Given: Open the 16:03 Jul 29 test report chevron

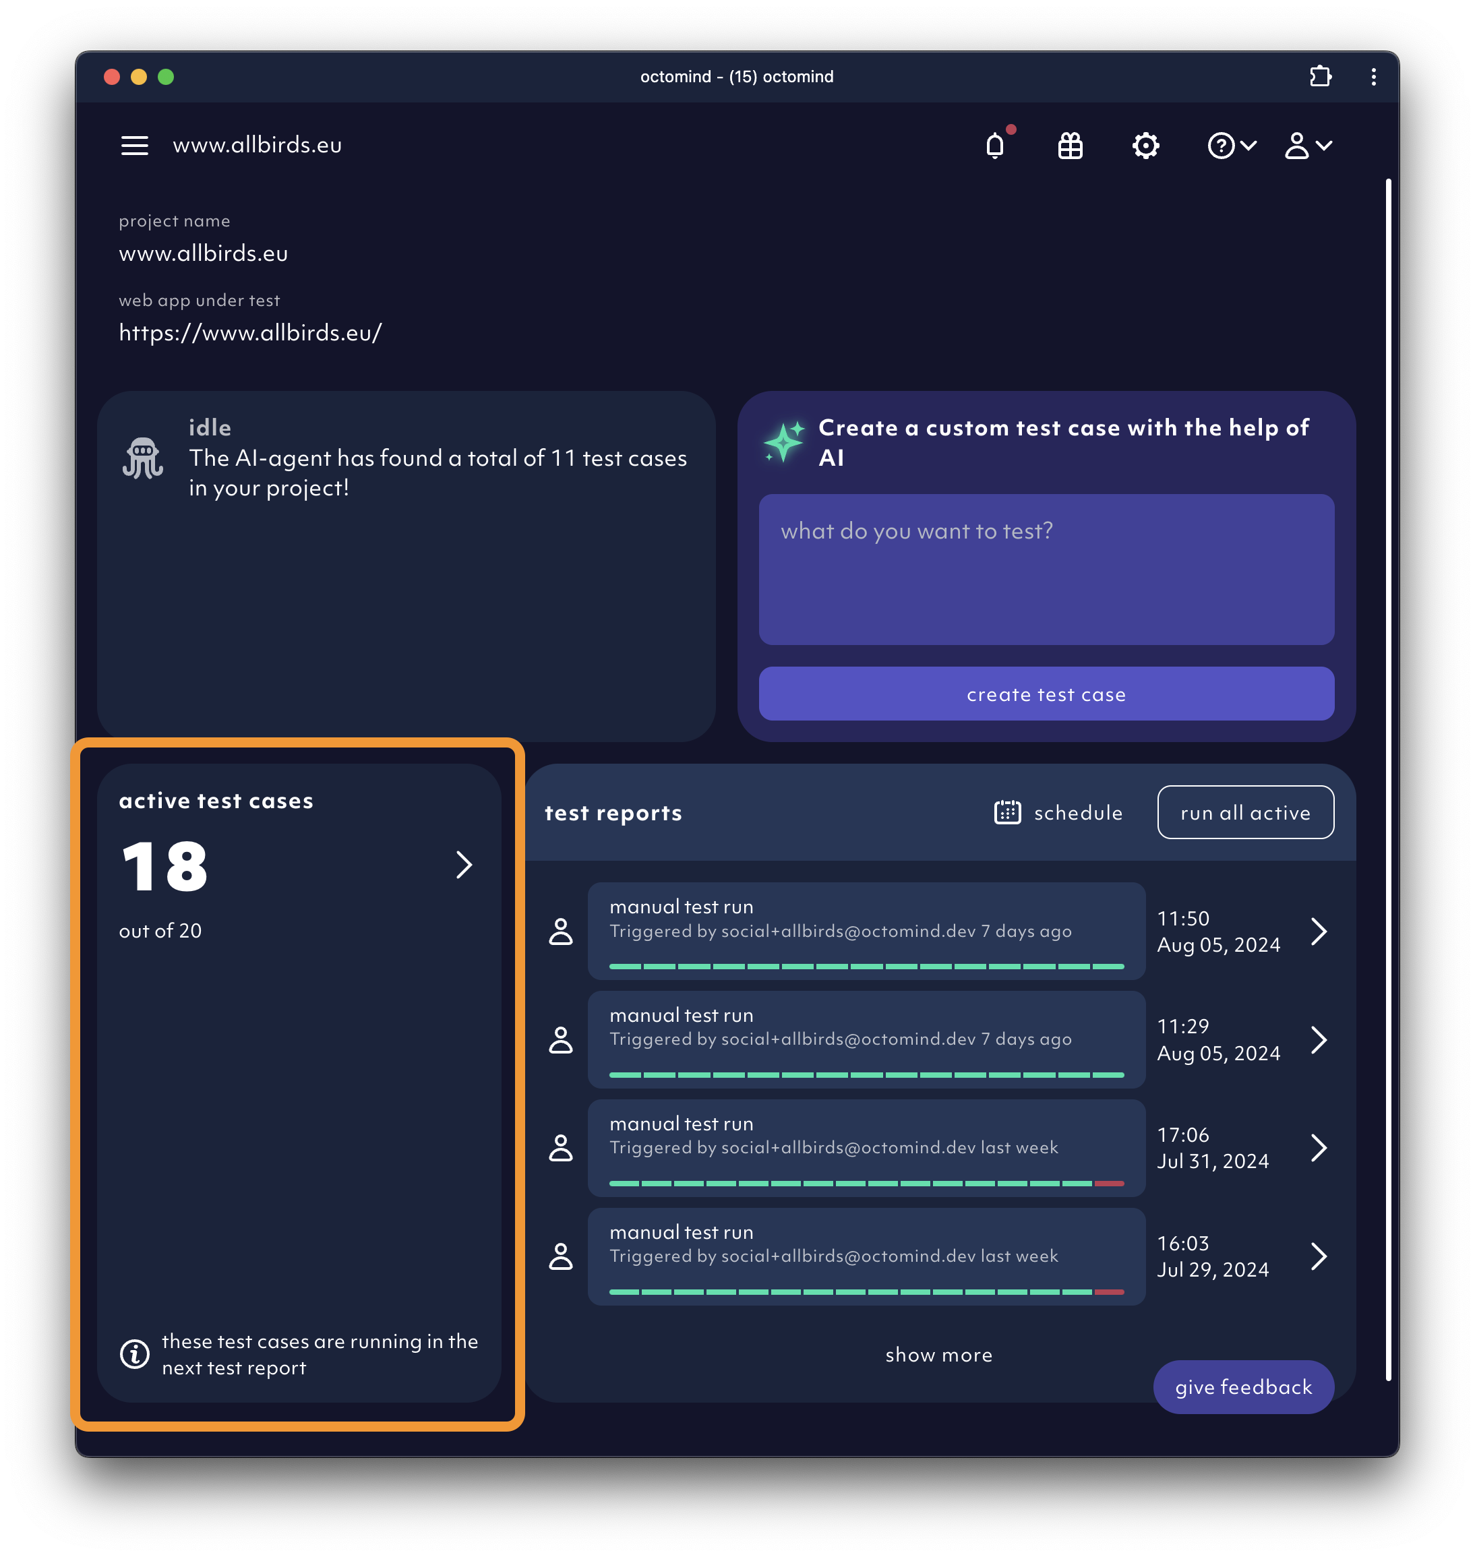Looking at the screenshot, I should tap(1319, 1257).
